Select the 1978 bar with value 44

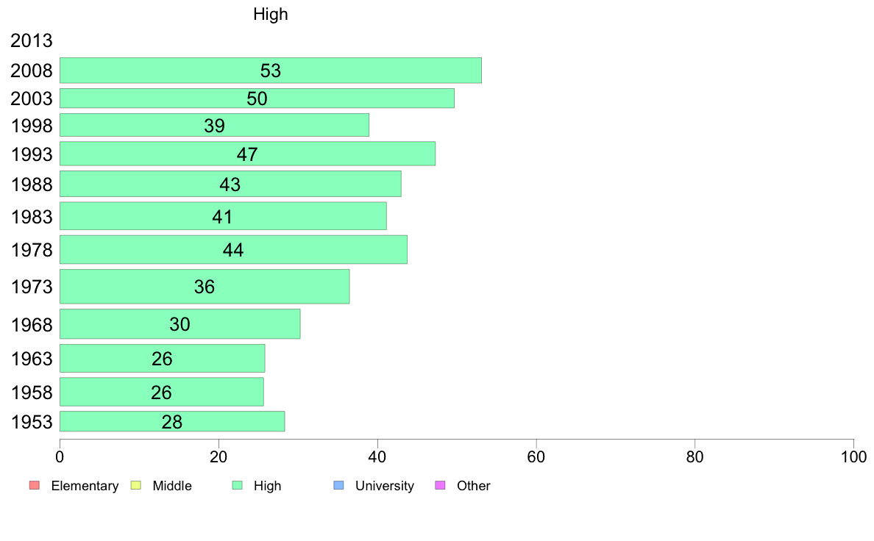click(x=233, y=250)
